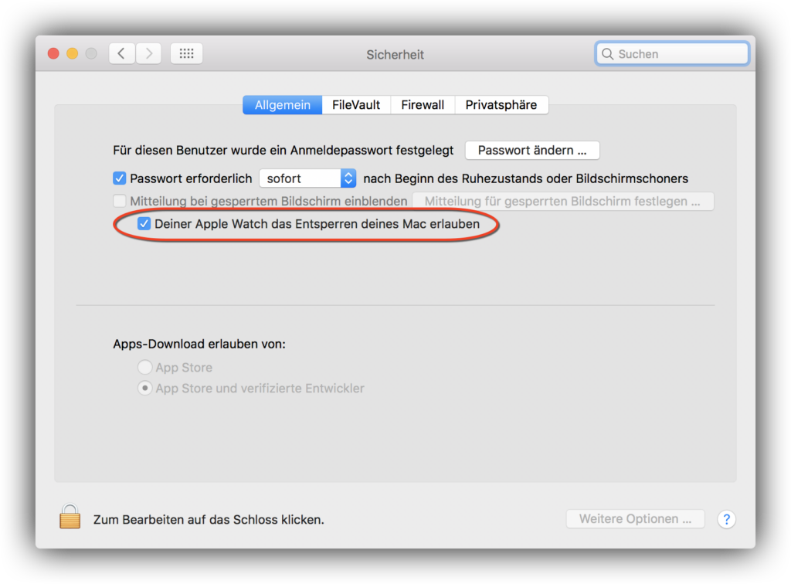The height and width of the screenshot is (584, 791).
Task: Open help with the question mark button
Action: tap(726, 519)
